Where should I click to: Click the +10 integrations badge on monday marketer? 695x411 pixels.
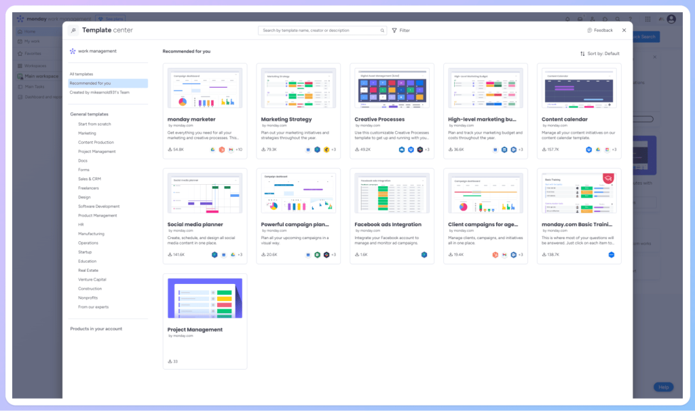239,149
